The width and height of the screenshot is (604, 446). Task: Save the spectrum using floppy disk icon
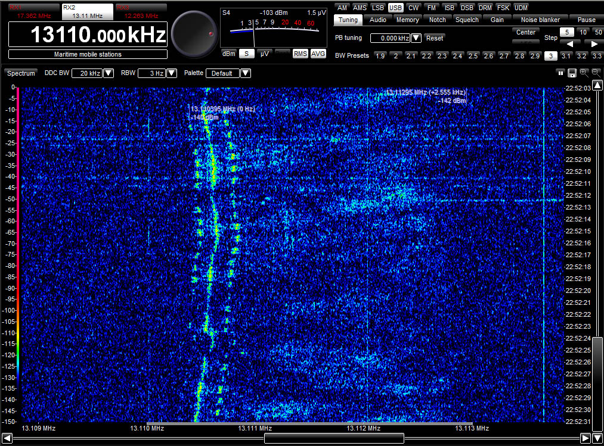[572, 73]
